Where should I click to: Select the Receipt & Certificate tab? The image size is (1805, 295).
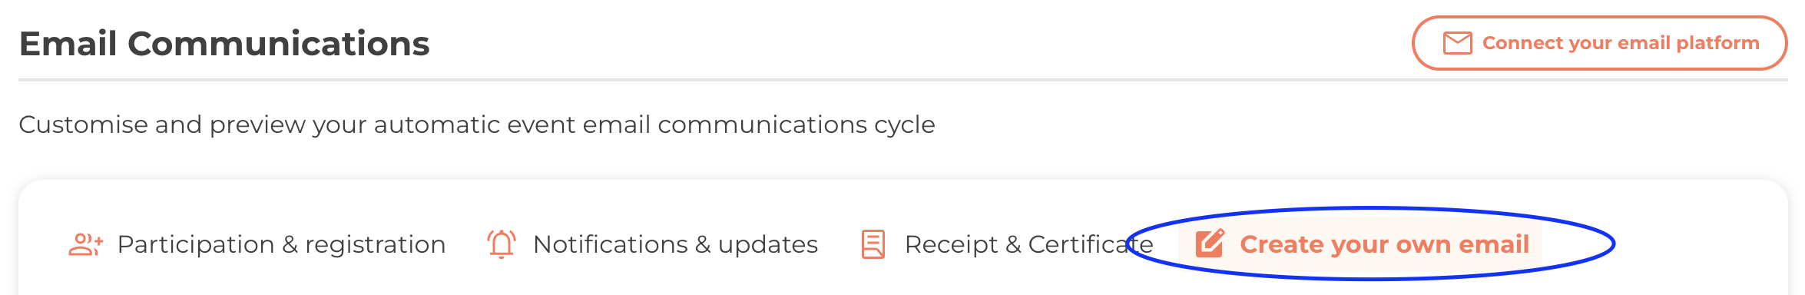point(1008,244)
